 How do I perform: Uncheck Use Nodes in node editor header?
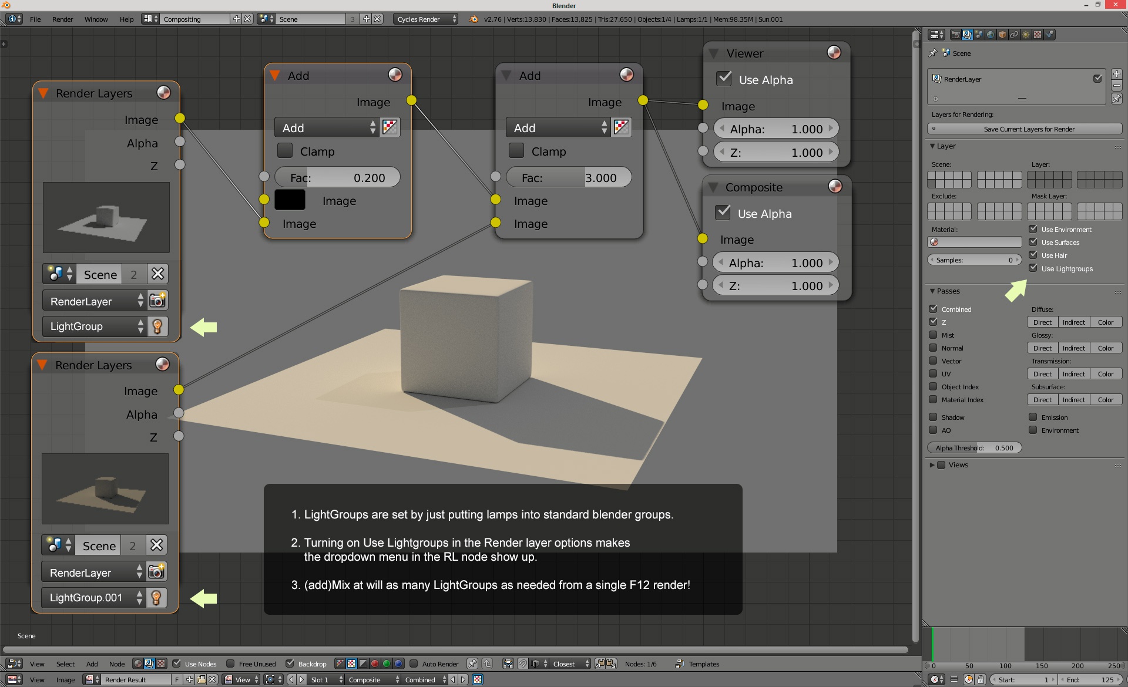click(x=176, y=664)
